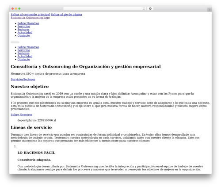Open 'Actualidad' in second menu list
Screen dimensions: 221x187
(x=25, y=56)
